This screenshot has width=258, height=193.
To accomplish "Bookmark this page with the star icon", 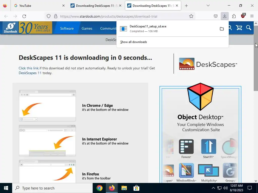I will click(x=191, y=16).
